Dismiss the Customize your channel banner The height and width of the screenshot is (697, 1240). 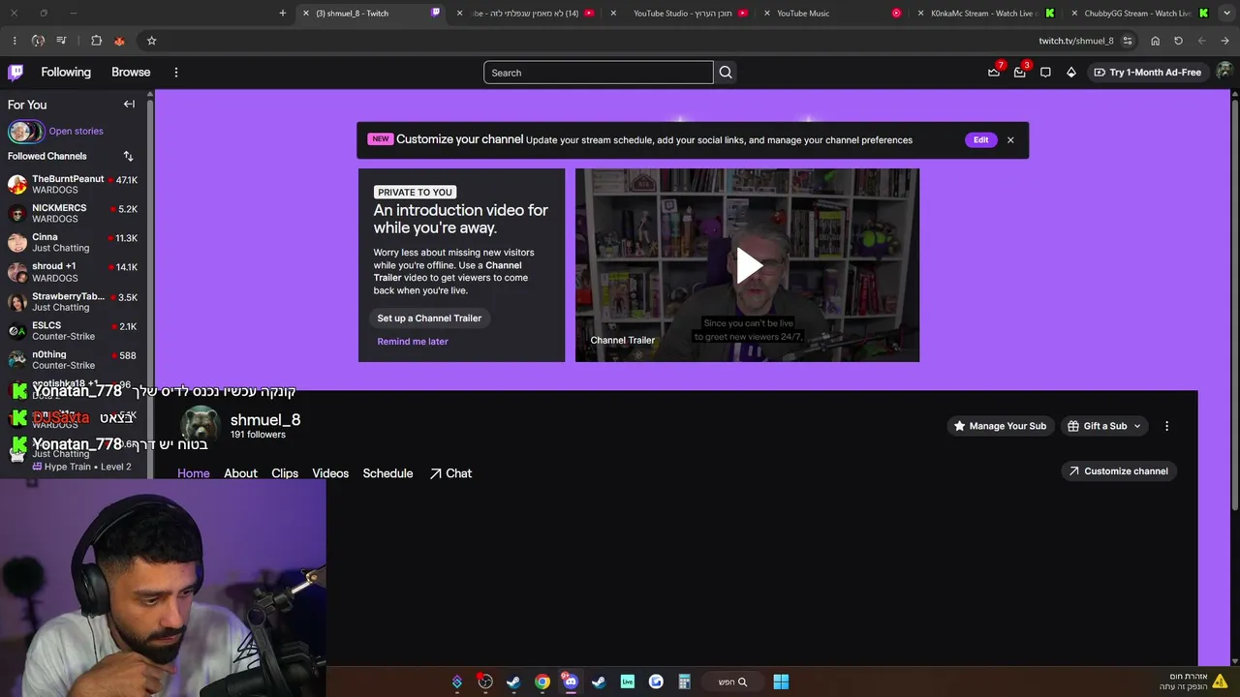click(x=1010, y=140)
